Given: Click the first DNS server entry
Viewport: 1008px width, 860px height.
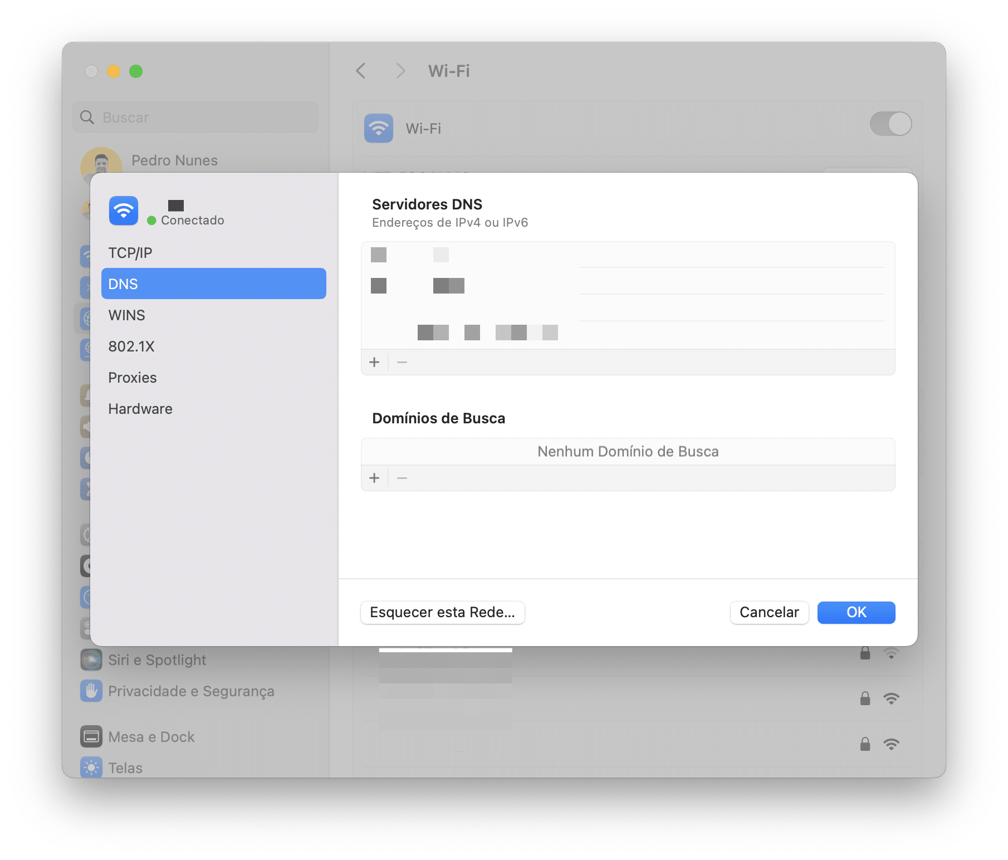Looking at the screenshot, I should pyautogui.click(x=628, y=255).
